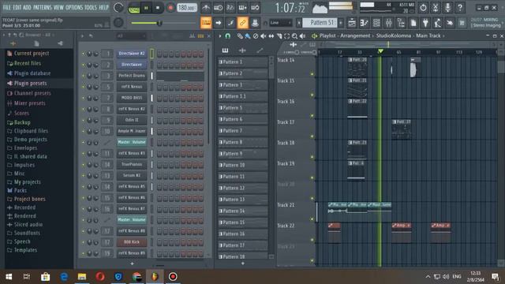Enable typing keyboard to piano icon
This screenshot has width=505, height=284.
point(206,23)
